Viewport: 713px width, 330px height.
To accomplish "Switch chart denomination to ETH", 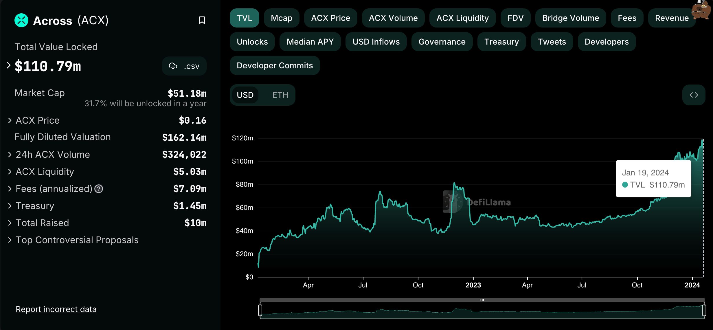I will click(280, 95).
